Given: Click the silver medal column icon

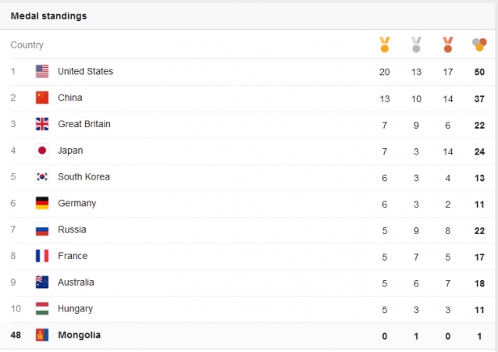Looking at the screenshot, I should tap(416, 44).
